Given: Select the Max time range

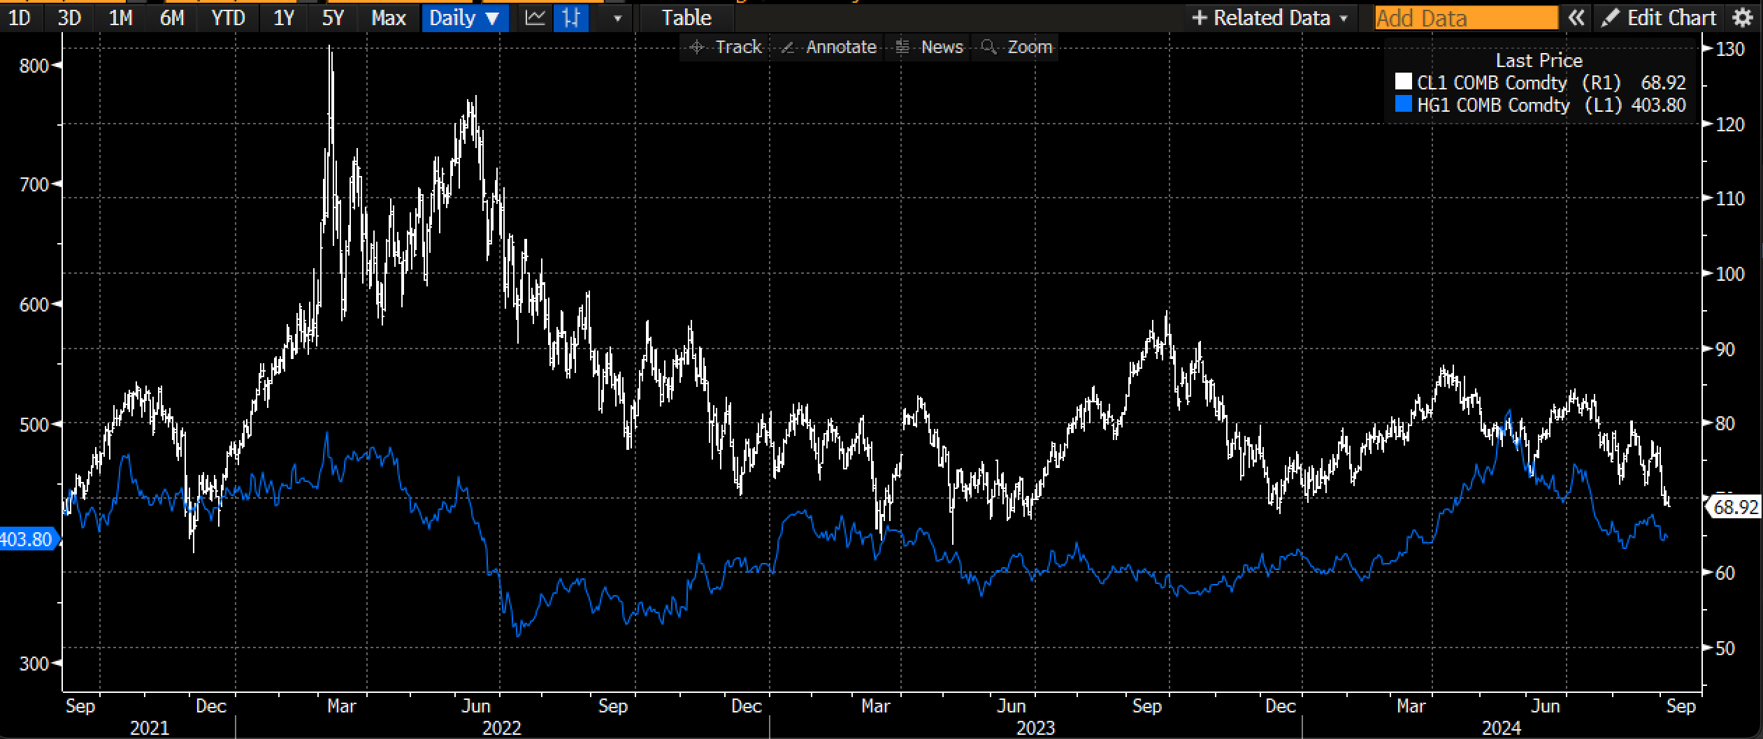Looking at the screenshot, I should pos(389,18).
